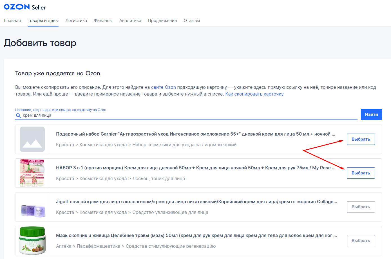This screenshot has height=259, width=391.
Task: Click the Средство увлажняющее для лица category path
Action: pos(132,212)
